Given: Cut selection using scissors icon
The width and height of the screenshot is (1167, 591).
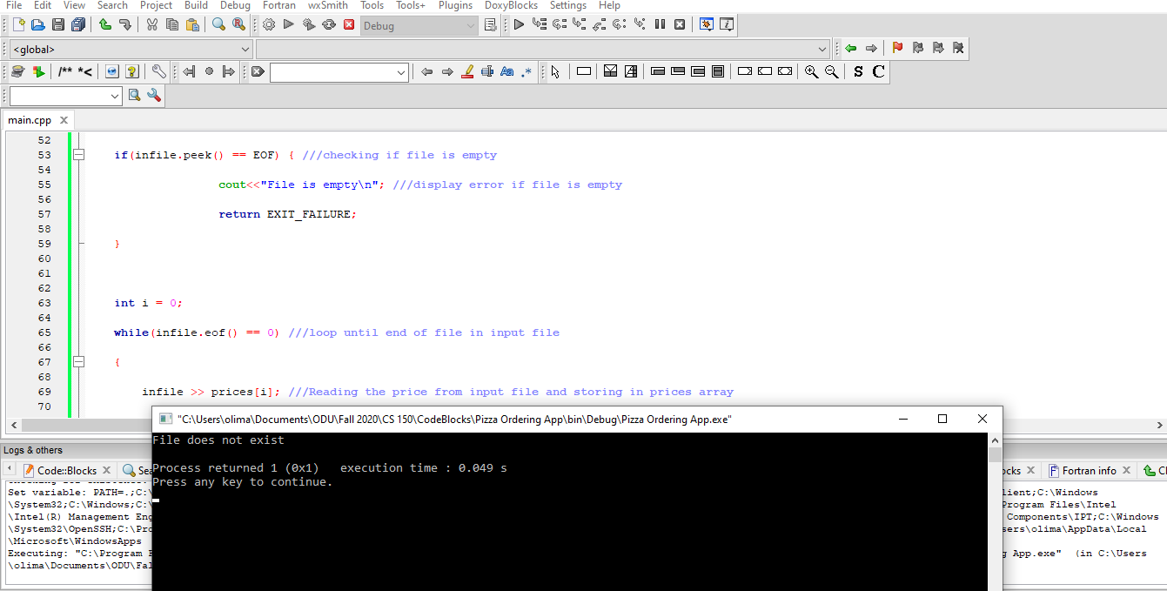Looking at the screenshot, I should pos(152,24).
